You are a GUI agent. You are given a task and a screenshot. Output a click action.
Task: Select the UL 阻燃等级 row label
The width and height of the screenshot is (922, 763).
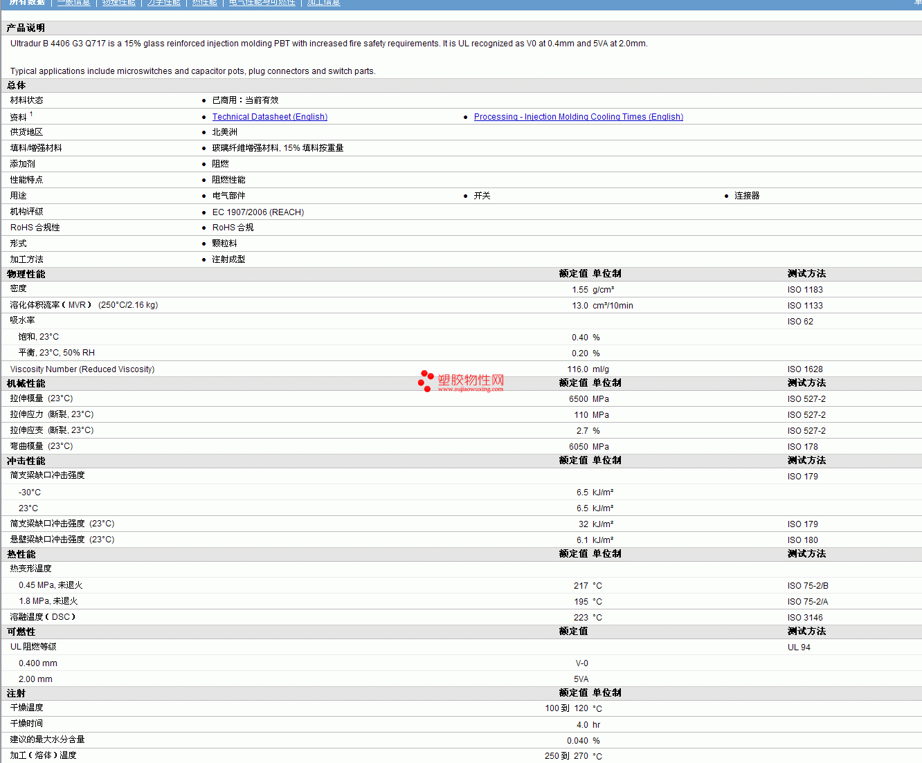(x=33, y=647)
